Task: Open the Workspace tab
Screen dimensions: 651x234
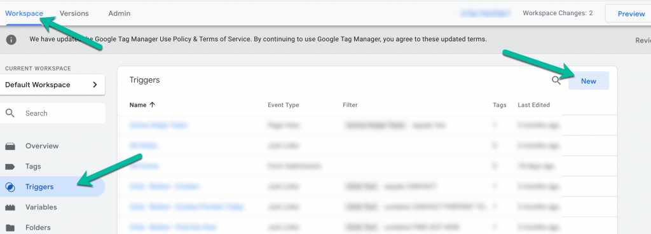Action: (24, 13)
